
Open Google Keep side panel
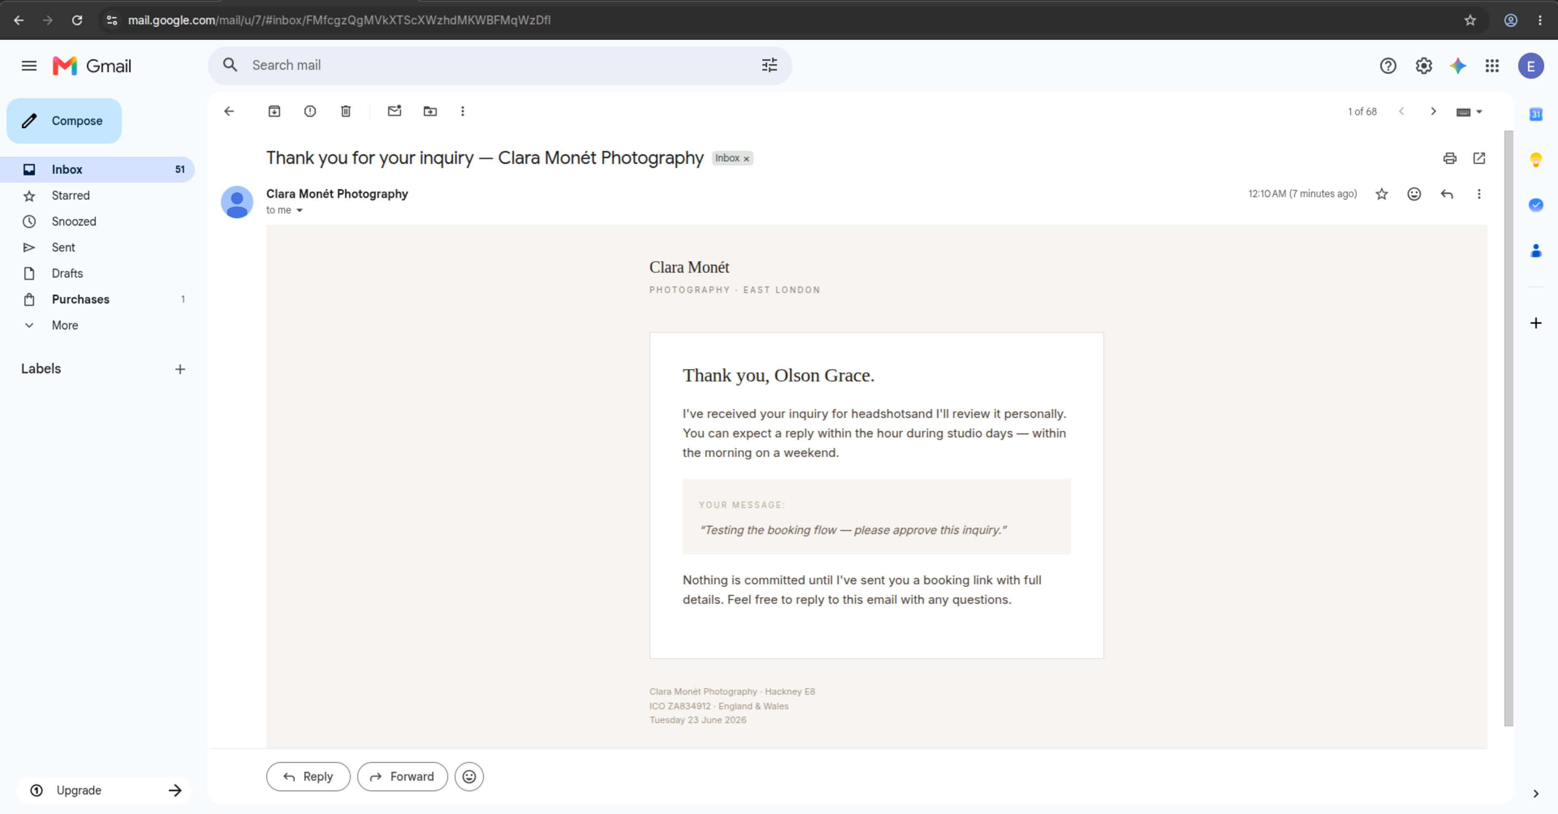[x=1536, y=160]
